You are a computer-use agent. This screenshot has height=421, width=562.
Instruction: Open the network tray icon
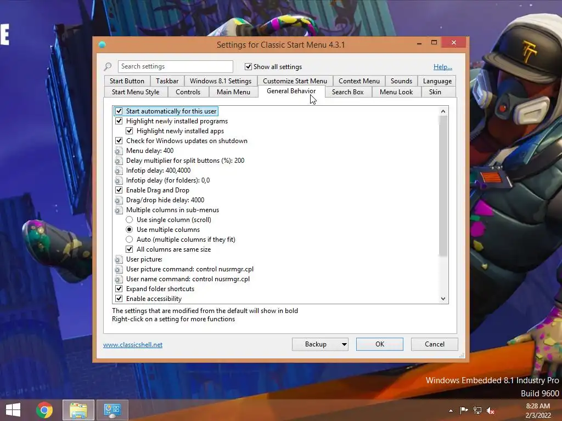pyautogui.click(x=477, y=411)
